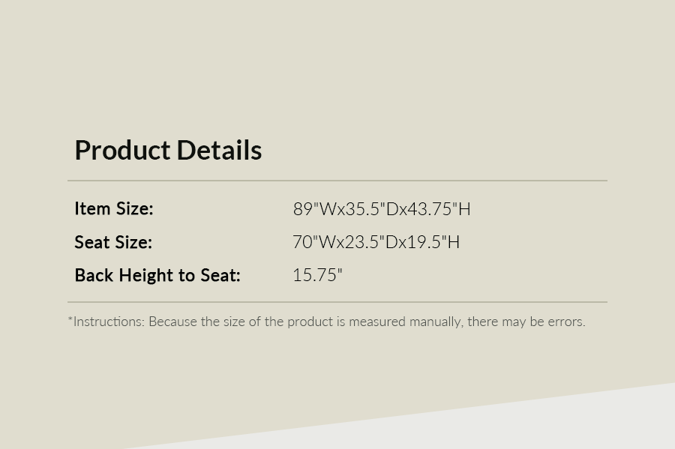Select the 15.75" back height value
Image resolution: width=675 pixels, height=449 pixels.
click(x=317, y=275)
